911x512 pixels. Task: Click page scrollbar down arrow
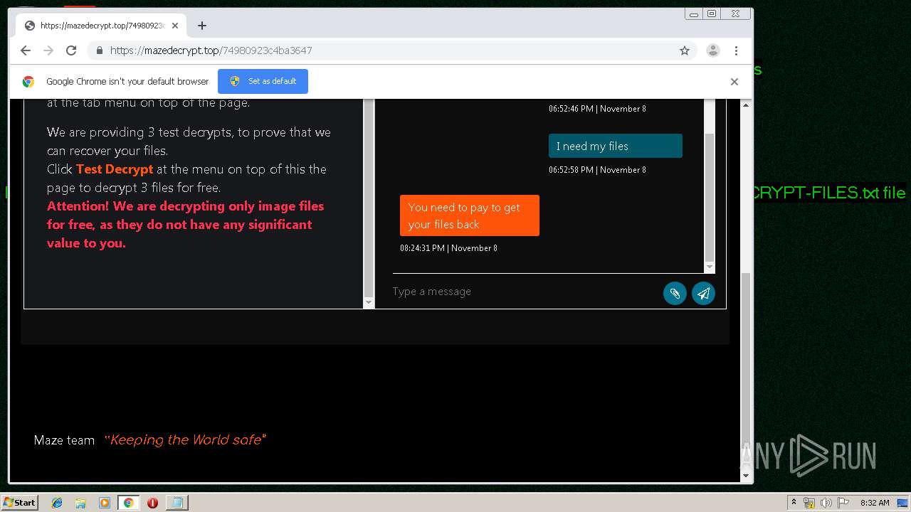pyautogui.click(x=746, y=476)
